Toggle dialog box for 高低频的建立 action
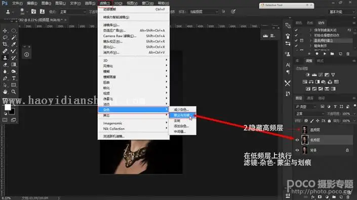The image size is (357, 200). [302, 40]
